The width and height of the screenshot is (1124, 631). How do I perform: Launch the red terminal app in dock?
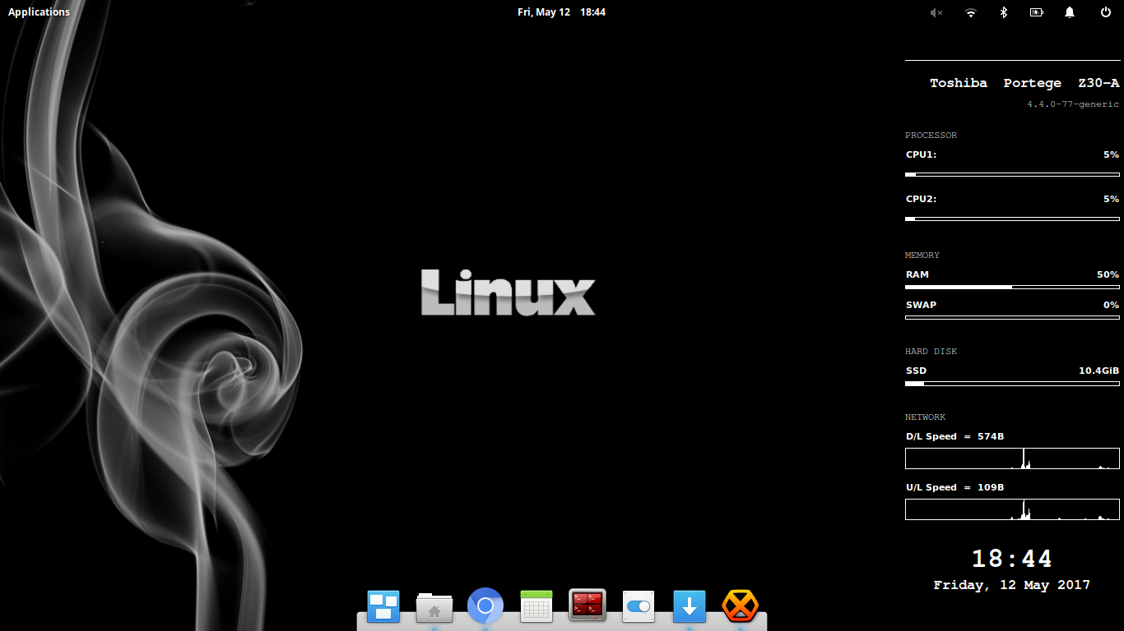click(x=588, y=606)
